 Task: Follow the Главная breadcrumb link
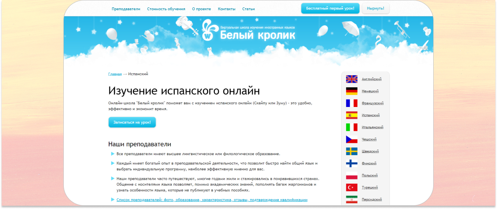pyautogui.click(x=115, y=74)
